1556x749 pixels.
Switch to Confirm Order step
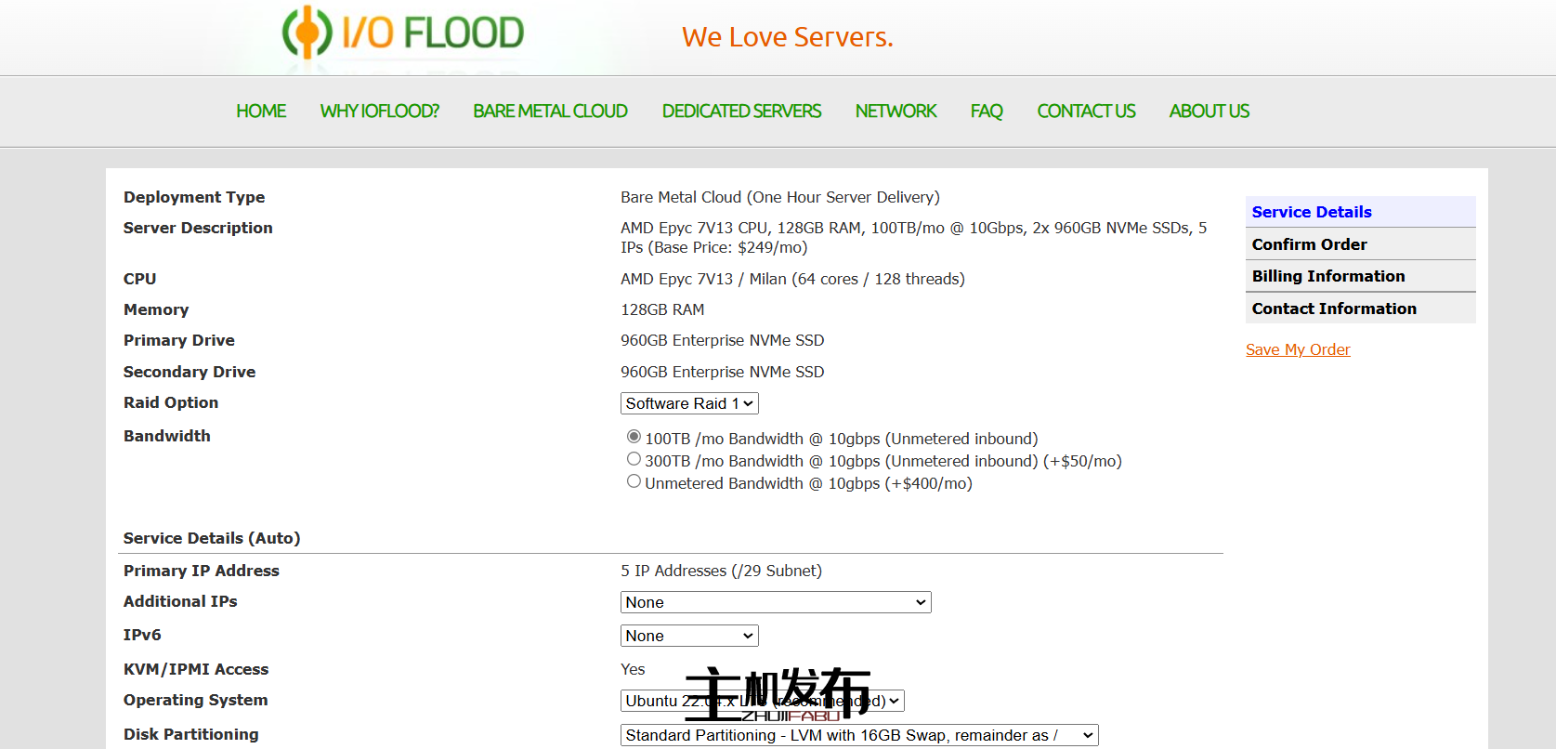point(1309,244)
